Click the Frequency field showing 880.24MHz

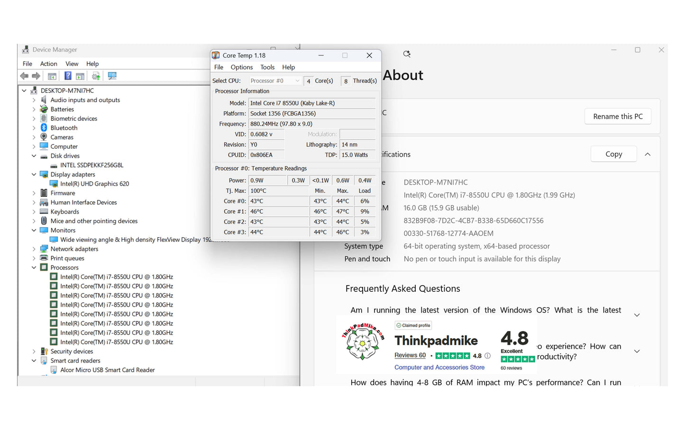point(312,124)
